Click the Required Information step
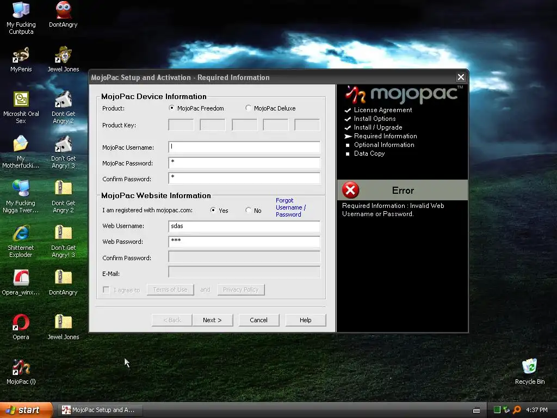Image resolution: width=557 pixels, height=418 pixels. 385,136
